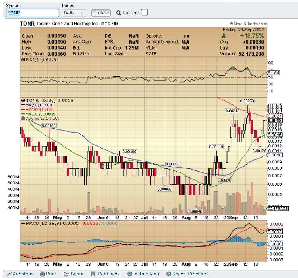
Task: Click the Annotate pencil icon
Action: point(9,274)
